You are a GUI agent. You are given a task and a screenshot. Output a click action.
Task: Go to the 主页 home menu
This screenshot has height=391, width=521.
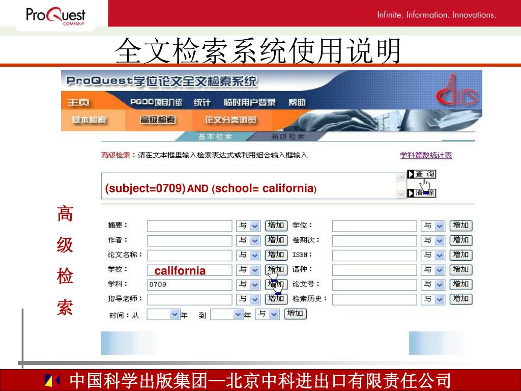[78, 102]
